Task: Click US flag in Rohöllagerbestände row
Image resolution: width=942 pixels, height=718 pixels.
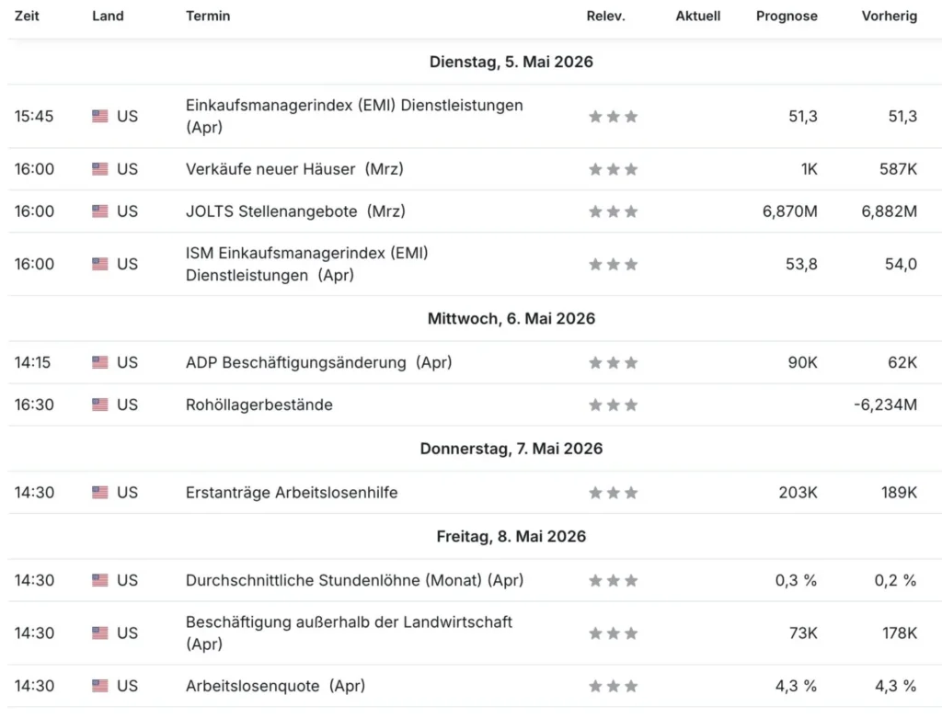Action: [99, 405]
